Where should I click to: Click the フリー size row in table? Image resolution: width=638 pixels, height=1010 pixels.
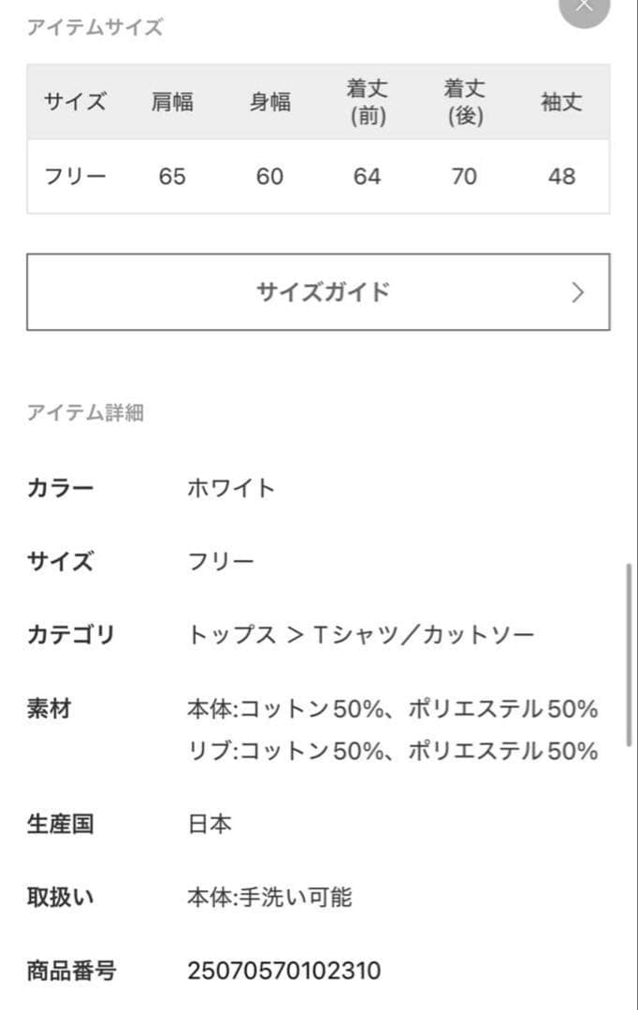76,176
